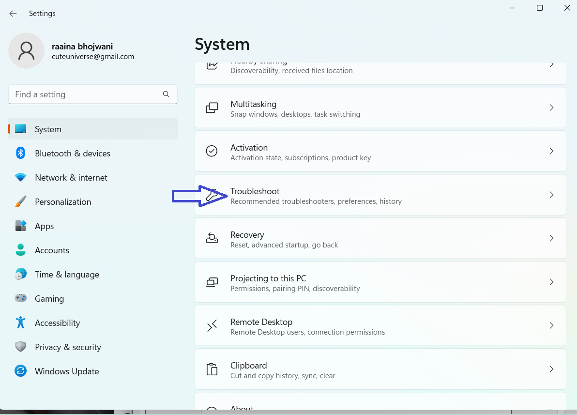Open Recovery using its right chevron
The width and height of the screenshot is (577, 415).
click(x=551, y=238)
